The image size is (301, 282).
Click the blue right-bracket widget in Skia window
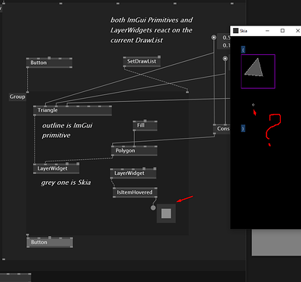coord(243,128)
